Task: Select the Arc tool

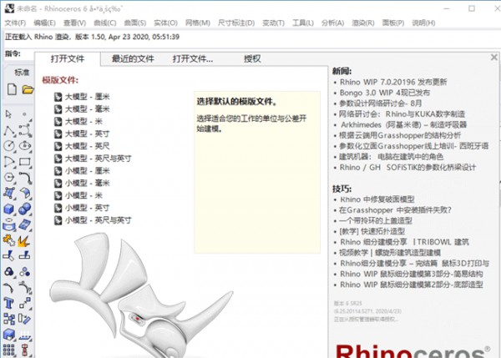Action: 9,162
